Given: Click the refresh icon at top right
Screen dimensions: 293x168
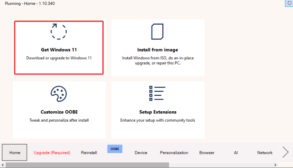Looking at the screenshot, I should (289, 3).
